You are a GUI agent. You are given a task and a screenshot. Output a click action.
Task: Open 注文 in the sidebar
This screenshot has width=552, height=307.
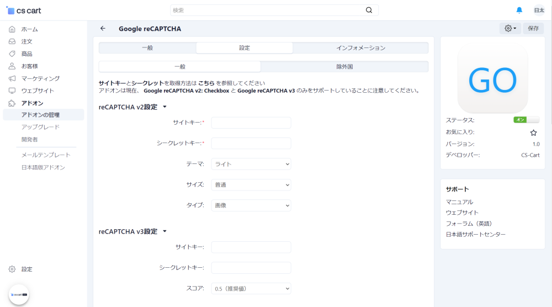click(26, 41)
